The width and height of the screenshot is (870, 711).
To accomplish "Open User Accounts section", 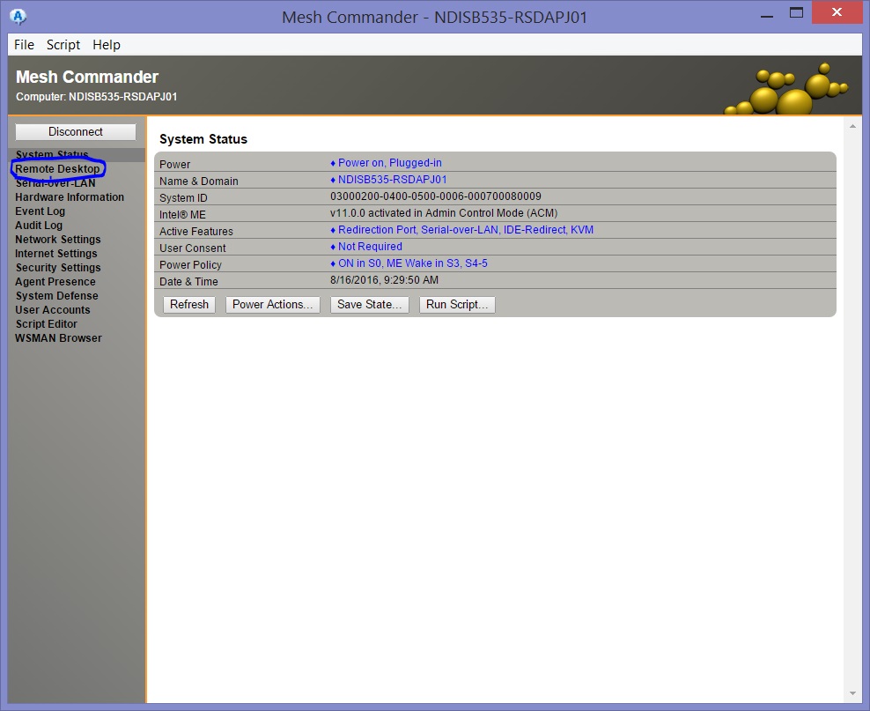I will point(52,310).
